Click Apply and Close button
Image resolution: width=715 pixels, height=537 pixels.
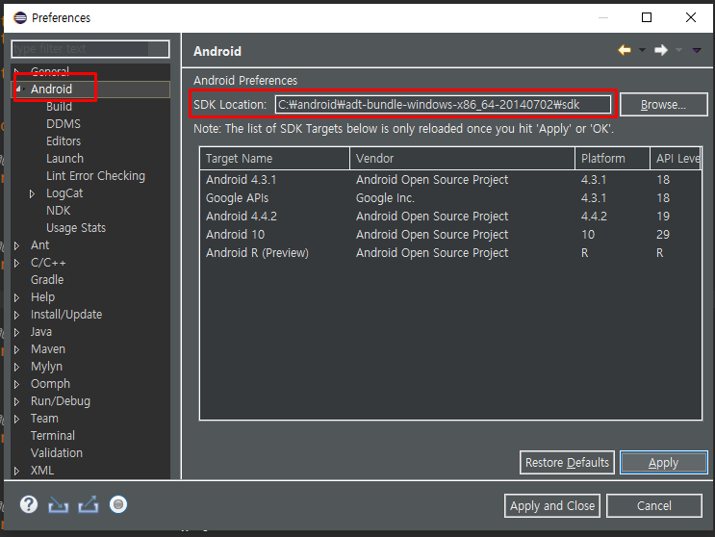(x=552, y=505)
